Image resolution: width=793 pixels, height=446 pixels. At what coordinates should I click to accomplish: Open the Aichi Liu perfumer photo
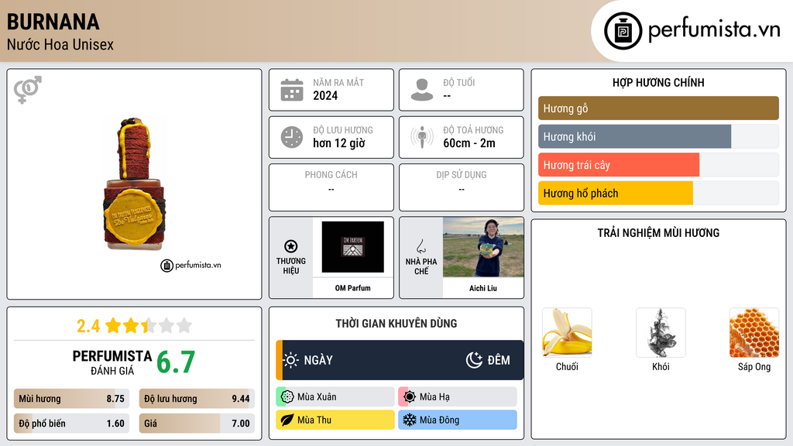pos(483,247)
